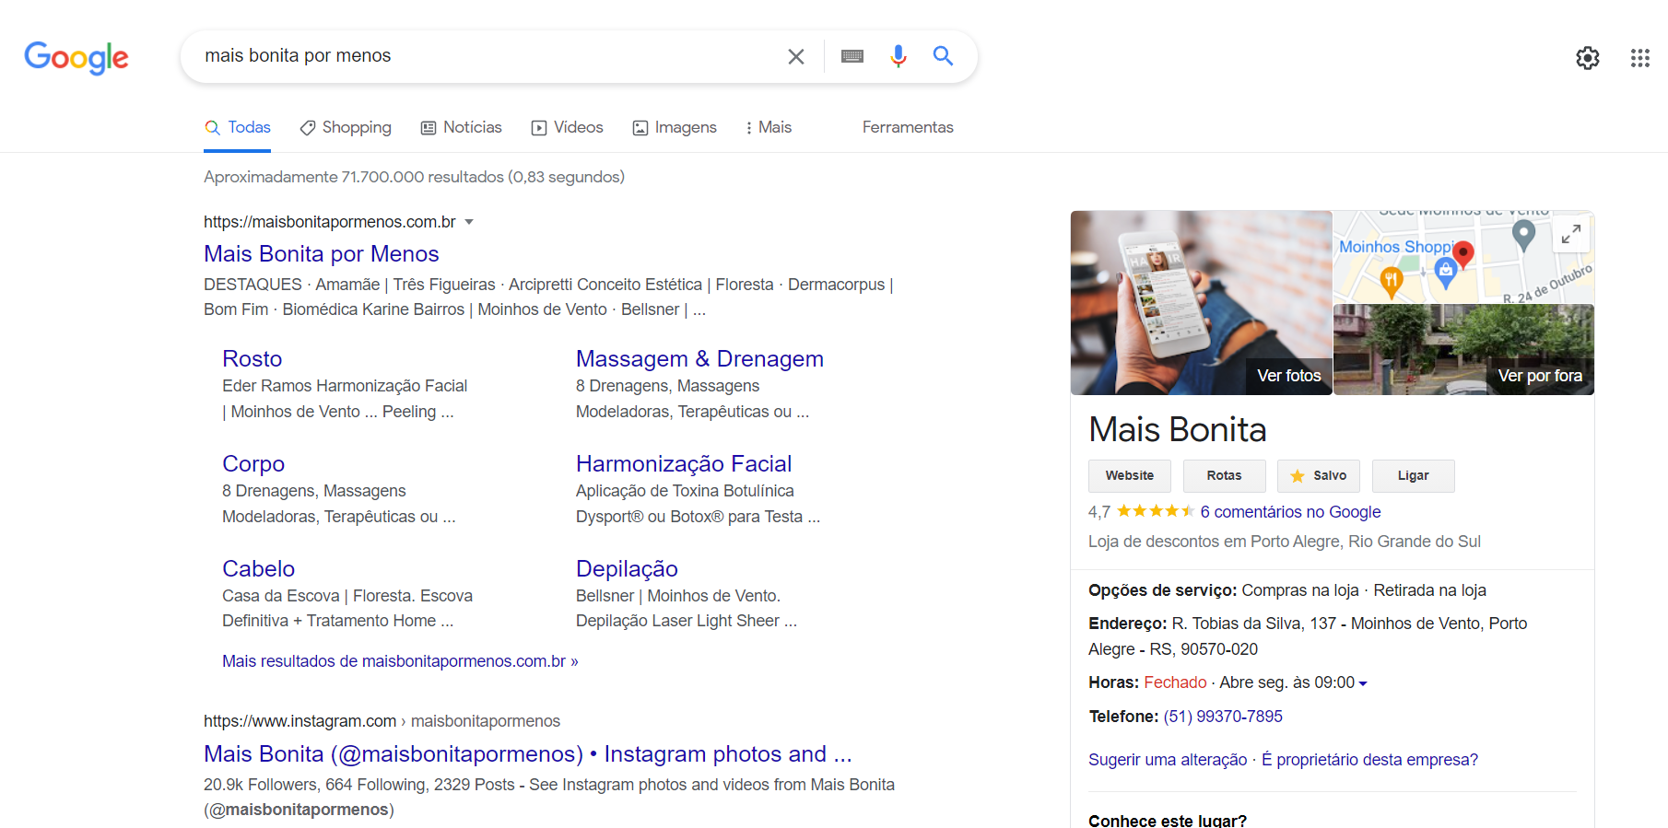This screenshot has width=1668, height=828.
Task: Click the results count text
Action: 414,177
